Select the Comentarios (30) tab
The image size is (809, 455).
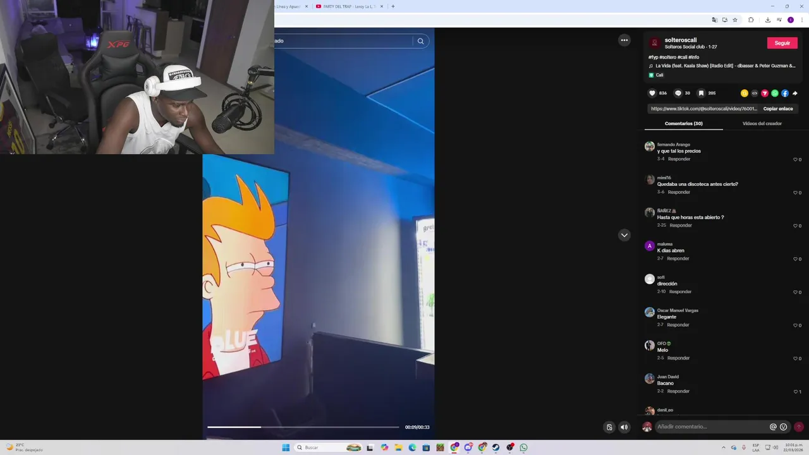point(683,123)
